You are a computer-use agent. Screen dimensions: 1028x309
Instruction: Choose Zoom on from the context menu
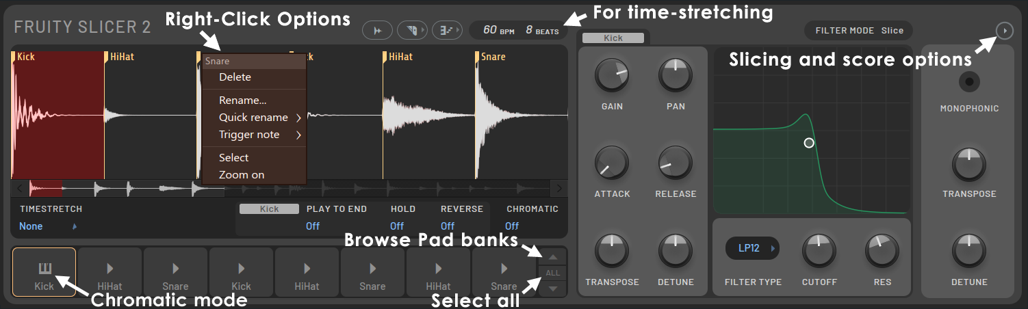tap(254, 175)
